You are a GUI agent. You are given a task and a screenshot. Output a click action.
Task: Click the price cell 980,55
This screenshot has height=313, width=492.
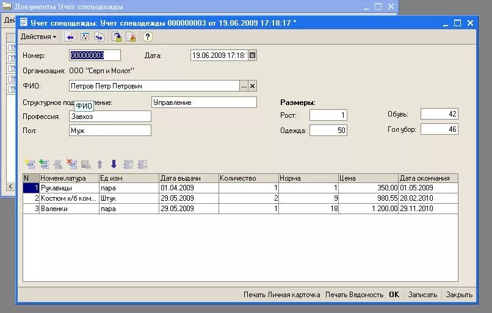[x=368, y=198]
